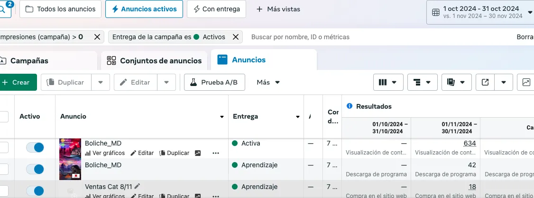Switch to the Campañas tab
The height and width of the screenshot is (198, 534).
(x=29, y=60)
